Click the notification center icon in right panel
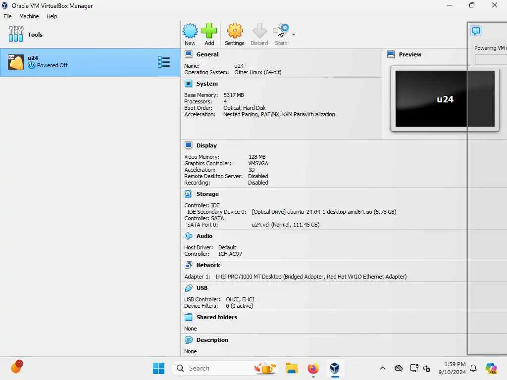507x380 pixels. pyautogui.click(x=476, y=31)
